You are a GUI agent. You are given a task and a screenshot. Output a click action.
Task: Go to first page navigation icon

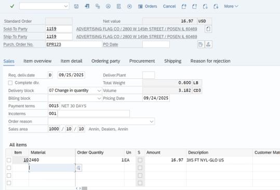click(184, 6)
